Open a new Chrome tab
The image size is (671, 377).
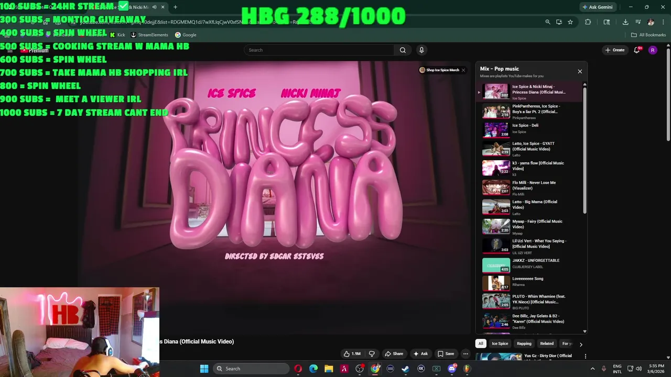(x=175, y=7)
